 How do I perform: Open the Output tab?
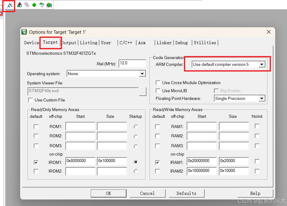(x=69, y=43)
